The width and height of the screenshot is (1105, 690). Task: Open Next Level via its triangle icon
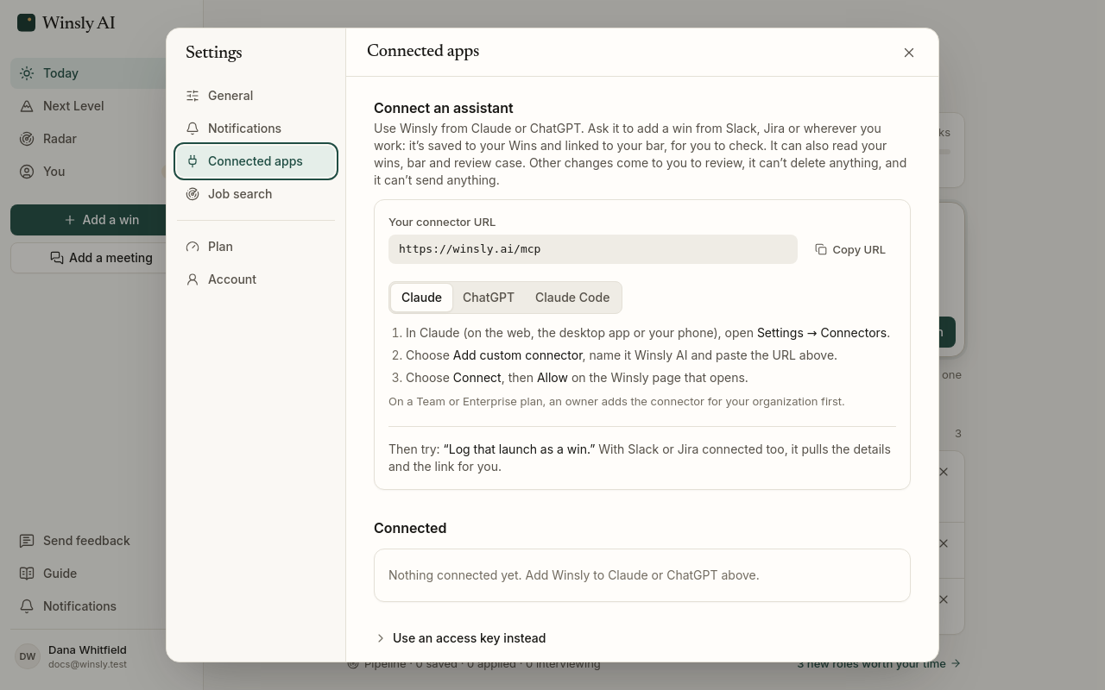click(x=27, y=106)
